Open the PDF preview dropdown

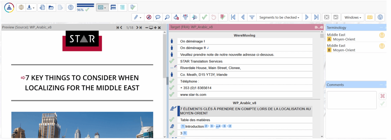coord(103,8)
